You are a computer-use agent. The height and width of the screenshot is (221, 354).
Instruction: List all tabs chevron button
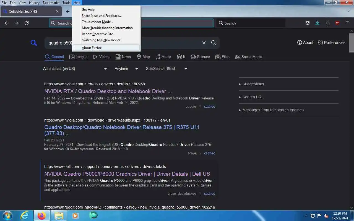point(348,11)
